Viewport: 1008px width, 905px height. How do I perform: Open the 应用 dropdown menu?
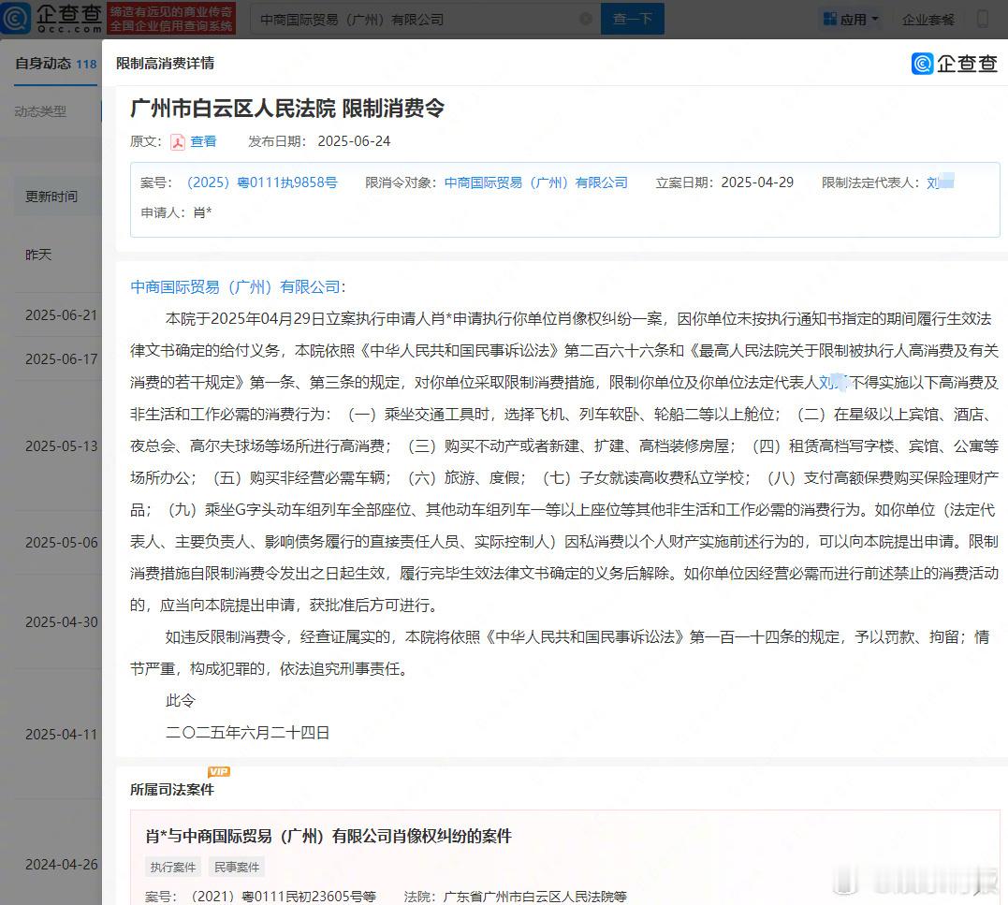(x=851, y=20)
